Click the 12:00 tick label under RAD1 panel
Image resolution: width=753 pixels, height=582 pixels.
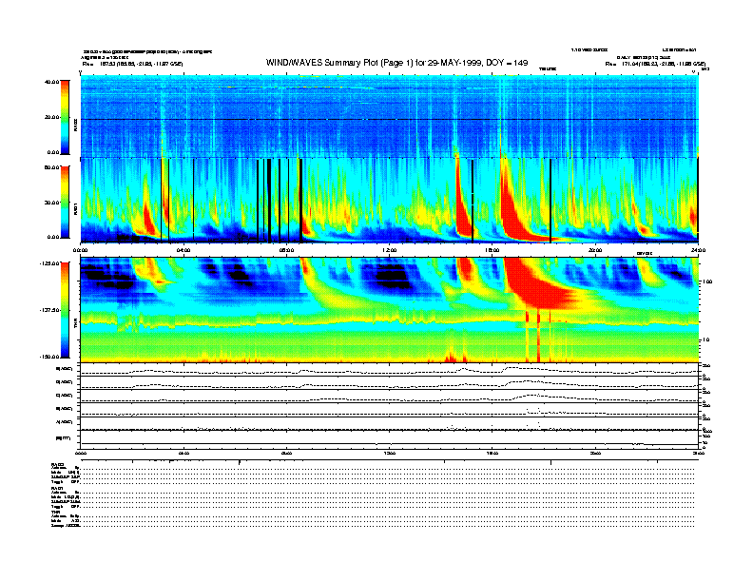pos(390,250)
